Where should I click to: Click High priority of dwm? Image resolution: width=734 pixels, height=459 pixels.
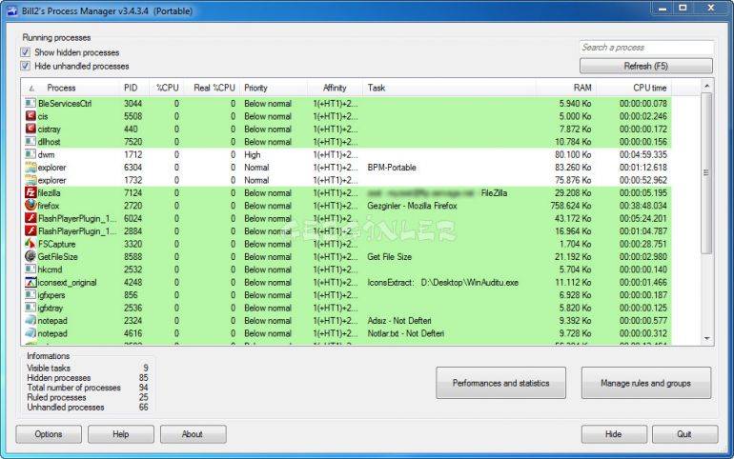point(253,154)
